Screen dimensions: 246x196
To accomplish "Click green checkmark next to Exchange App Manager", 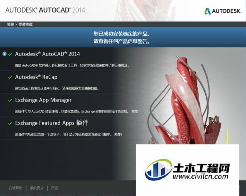I will pos(10,100).
